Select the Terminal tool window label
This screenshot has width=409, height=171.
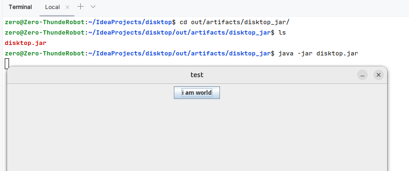point(20,7)
